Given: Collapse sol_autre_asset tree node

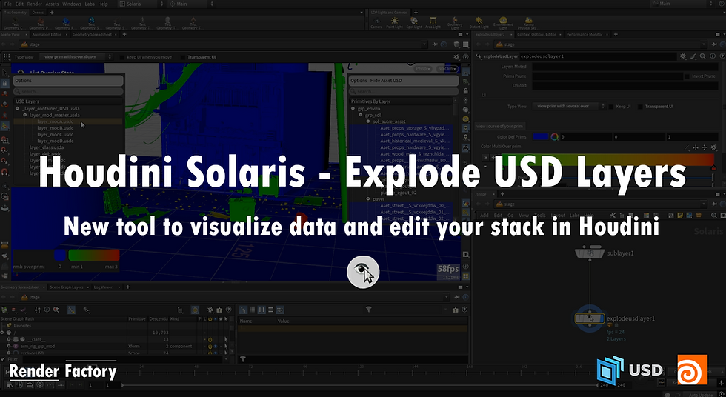Looking at the screenshot, I should tap(368, 121).
